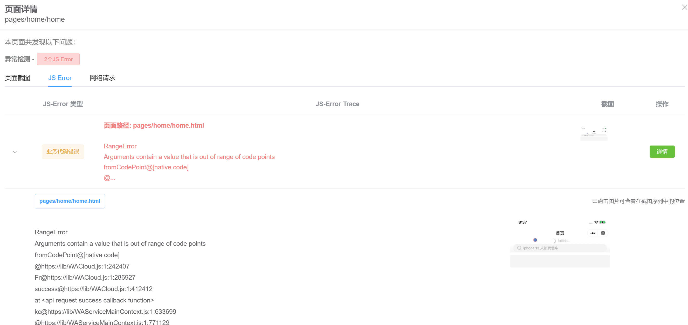Close the 页面详情 panel with X
This screenshot has width=688, height=325.
click(684, 7)
